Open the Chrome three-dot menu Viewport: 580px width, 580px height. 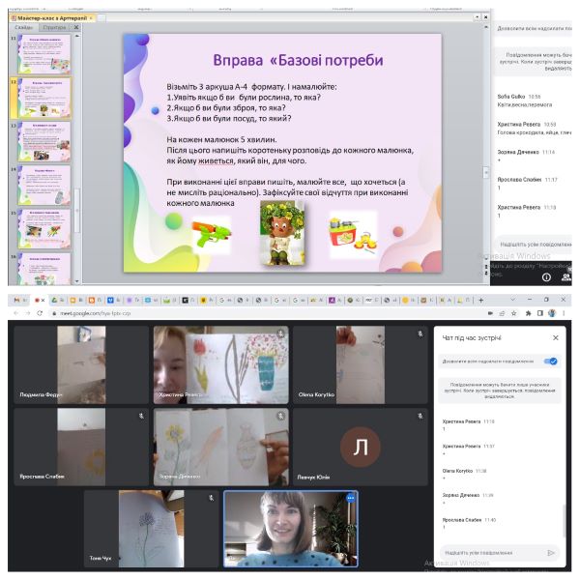(564, 313)
